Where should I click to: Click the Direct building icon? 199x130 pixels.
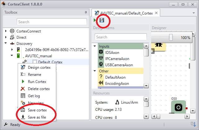tap(12, 37)
